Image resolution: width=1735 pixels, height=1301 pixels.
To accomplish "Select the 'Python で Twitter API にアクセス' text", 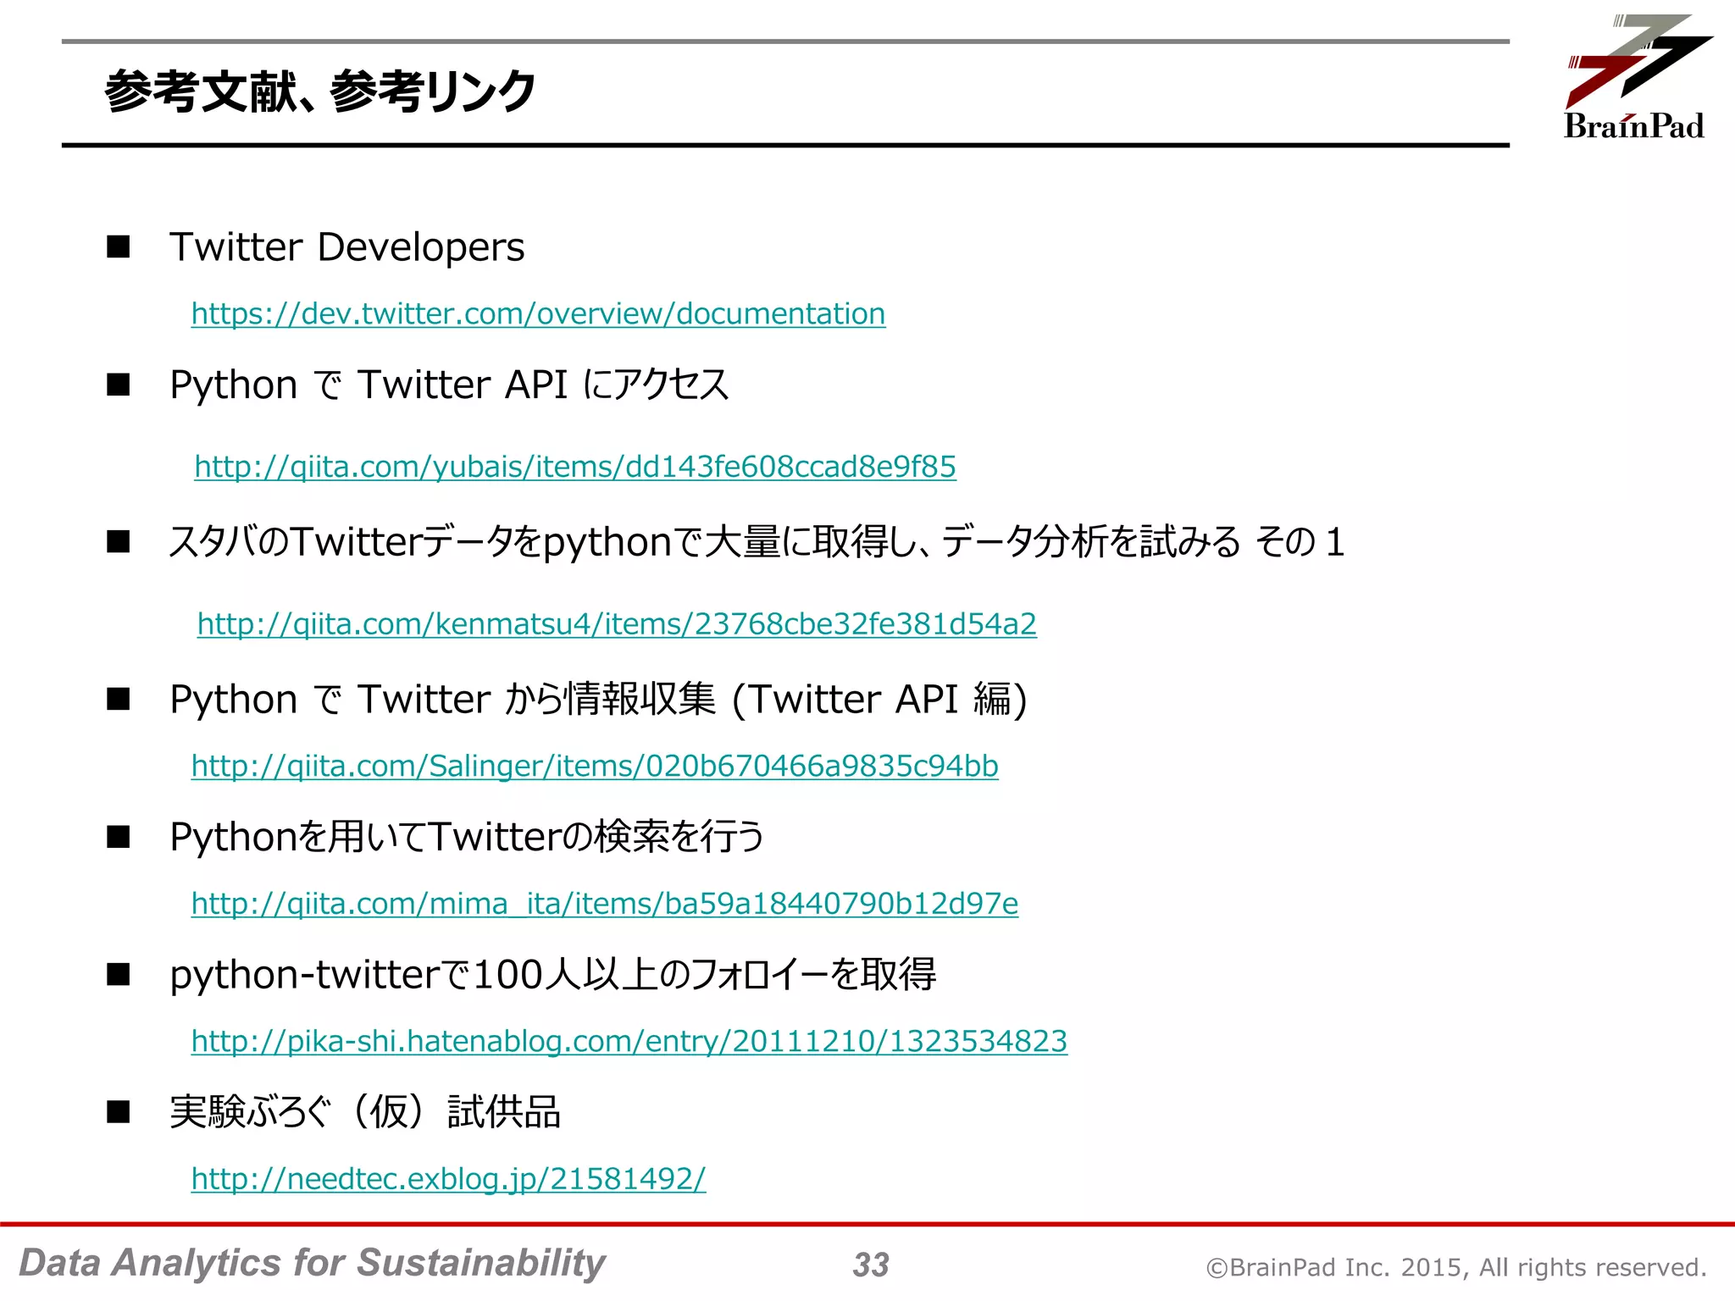I will click(449, 385).
